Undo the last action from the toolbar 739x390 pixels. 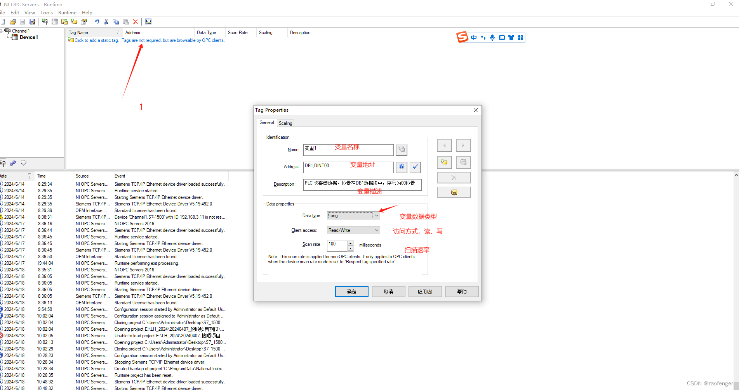click(97, 21)
